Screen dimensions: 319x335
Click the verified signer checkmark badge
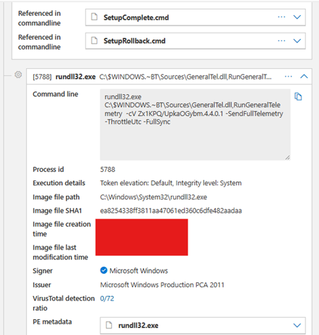[x=104, y=271]
